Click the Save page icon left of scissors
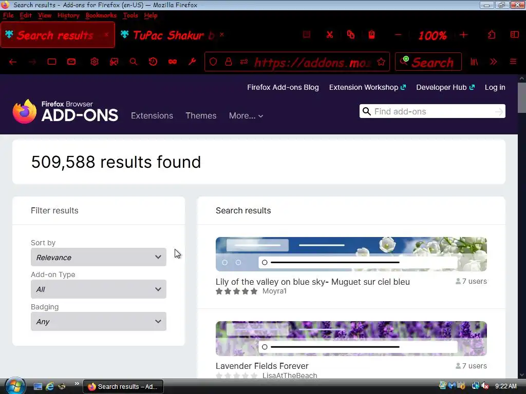Screen dimensions: 526x394 [x=307, y=35]
